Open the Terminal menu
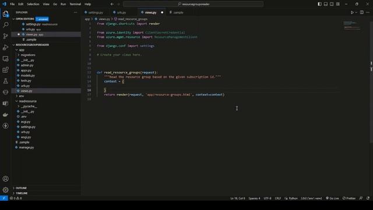The height and width of the screenshot is (210, 373). coord(75,4)
